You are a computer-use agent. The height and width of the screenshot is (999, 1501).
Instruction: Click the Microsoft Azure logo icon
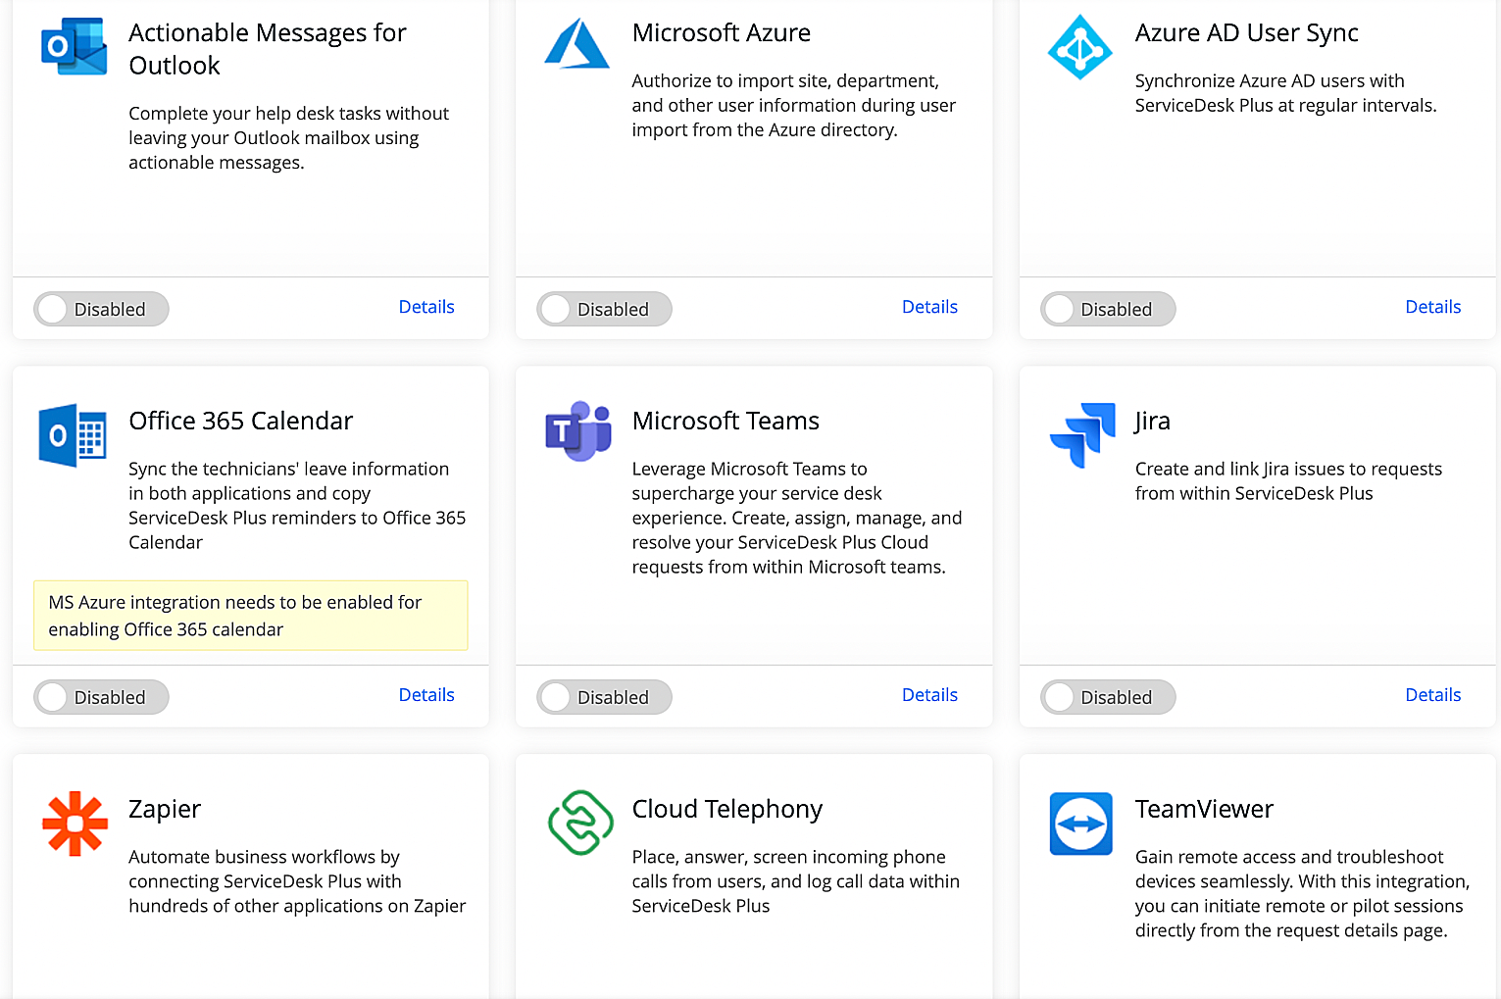click(x=576, y=43)
